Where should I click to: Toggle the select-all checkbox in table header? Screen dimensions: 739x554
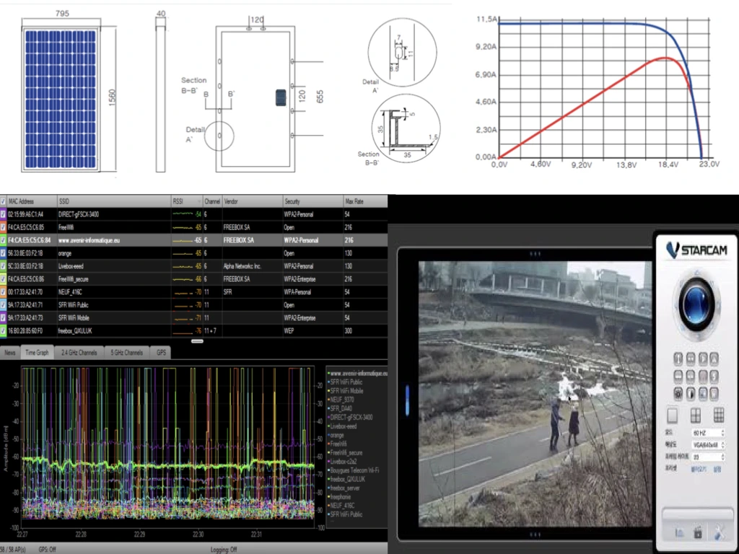pos(3,202)
